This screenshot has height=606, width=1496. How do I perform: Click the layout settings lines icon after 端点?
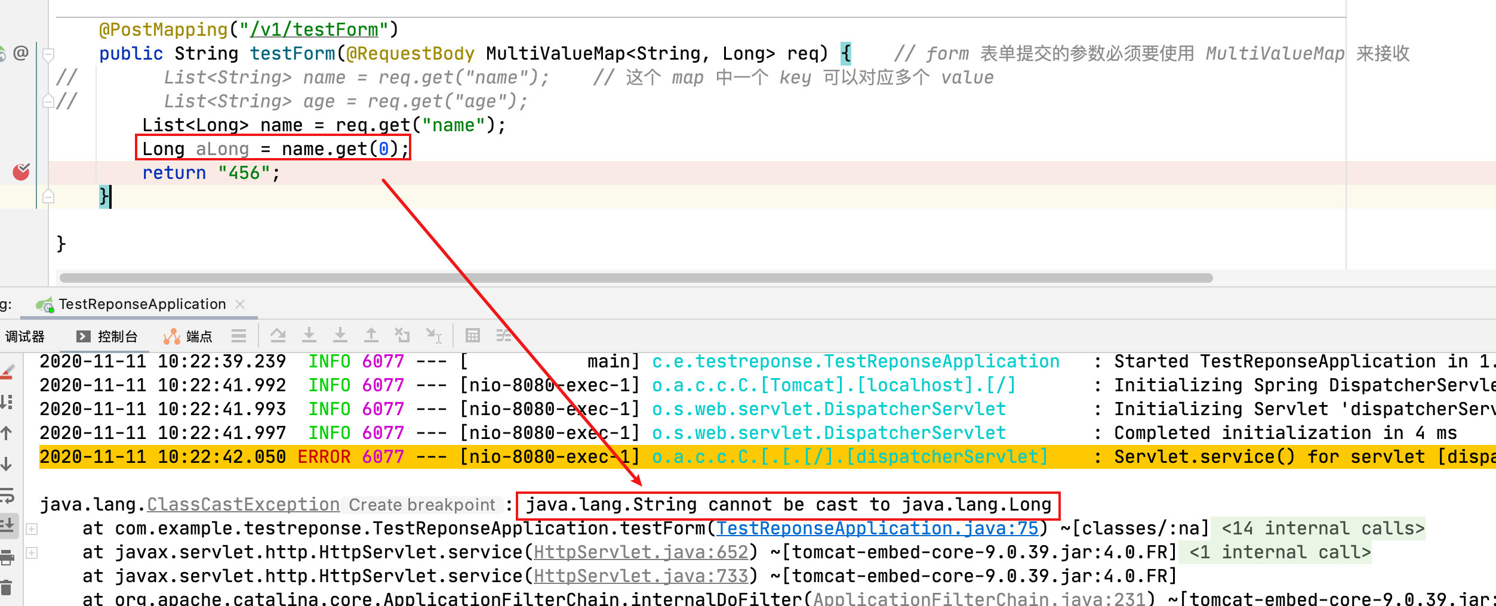(239, 336)
